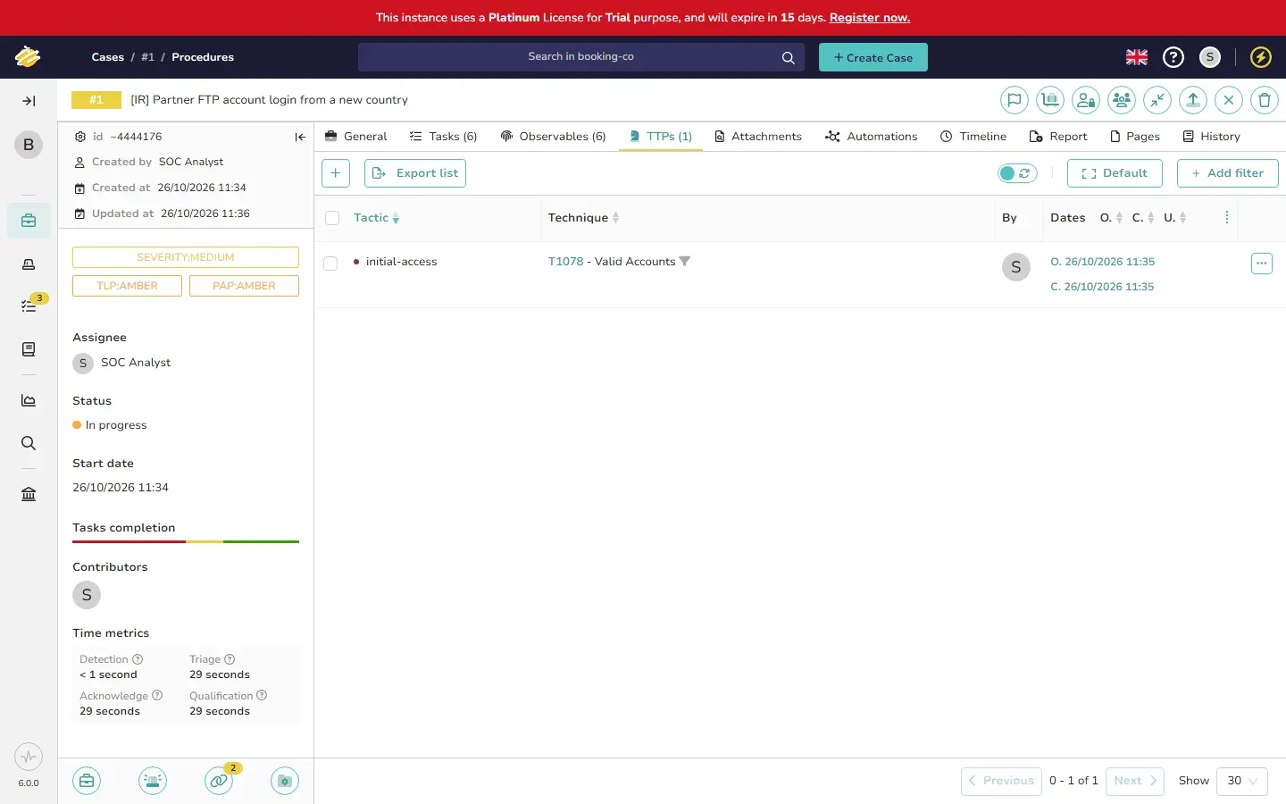Open the Register now link
The image size is (1286, 804).
tap(870, 18)
